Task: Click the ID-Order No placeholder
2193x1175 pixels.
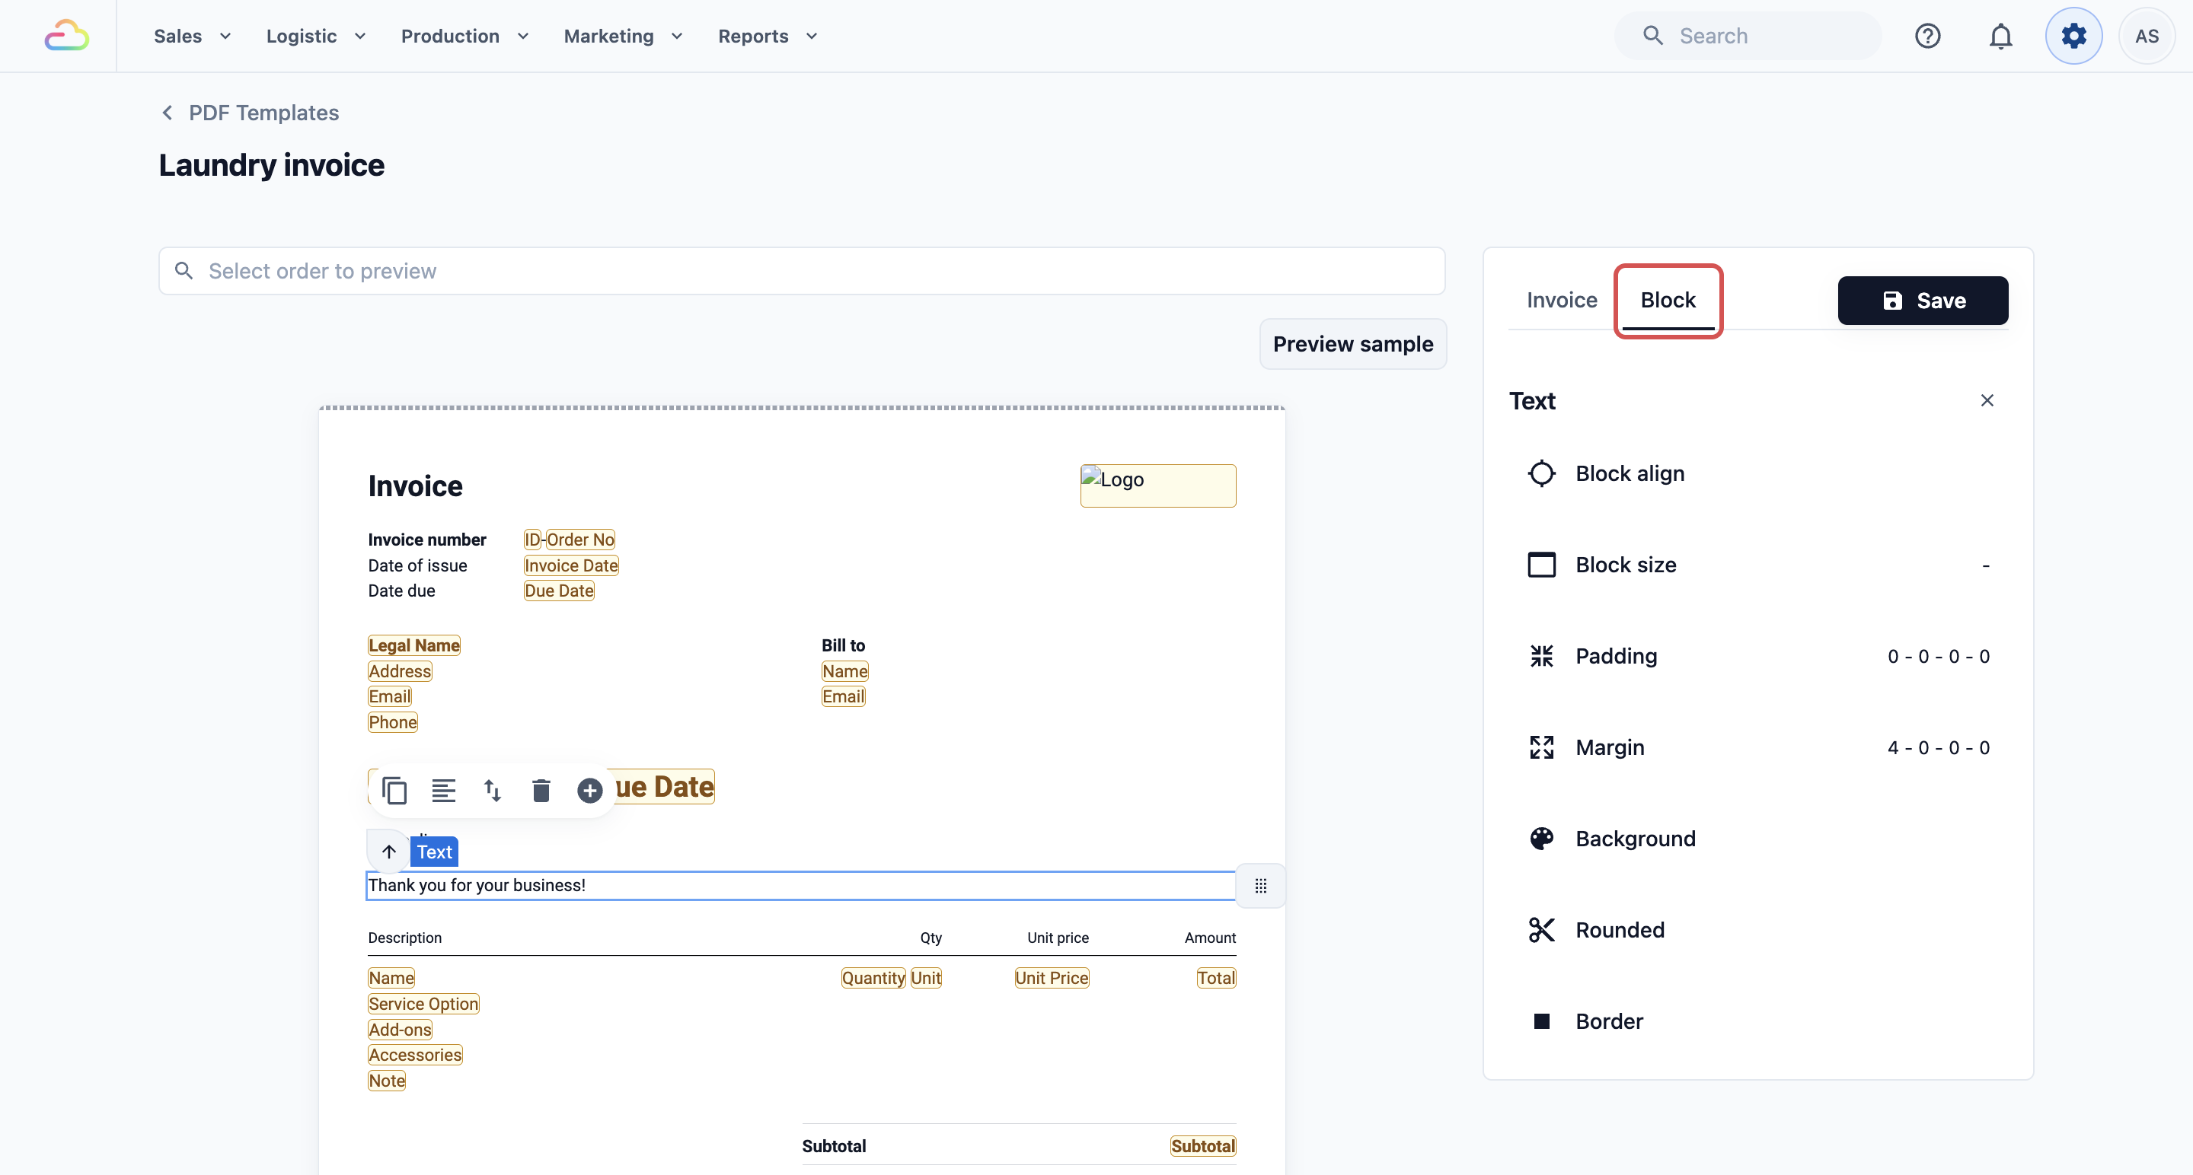Action: point(569,540)
